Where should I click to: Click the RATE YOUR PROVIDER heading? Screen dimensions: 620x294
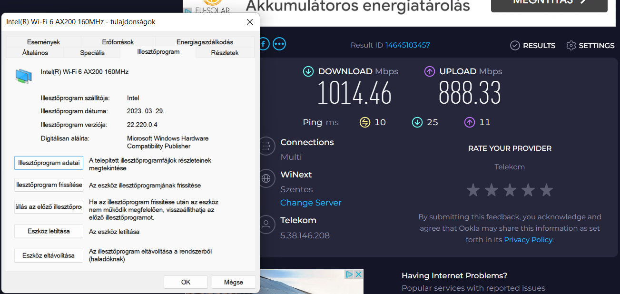510,148
